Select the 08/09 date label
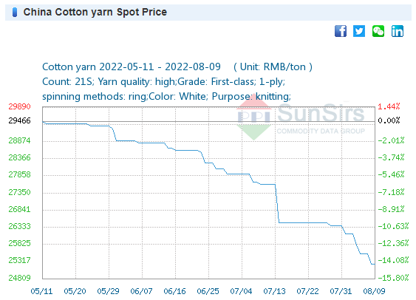 click(374, 291)
